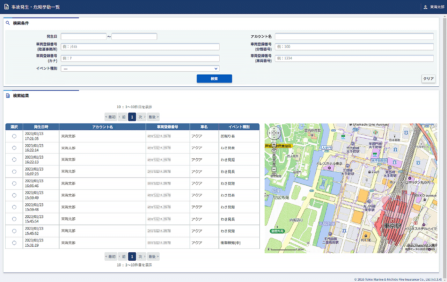Click the map zoom out minus button
The width and height of the screenshot is (447, 282).
(274, 170)
